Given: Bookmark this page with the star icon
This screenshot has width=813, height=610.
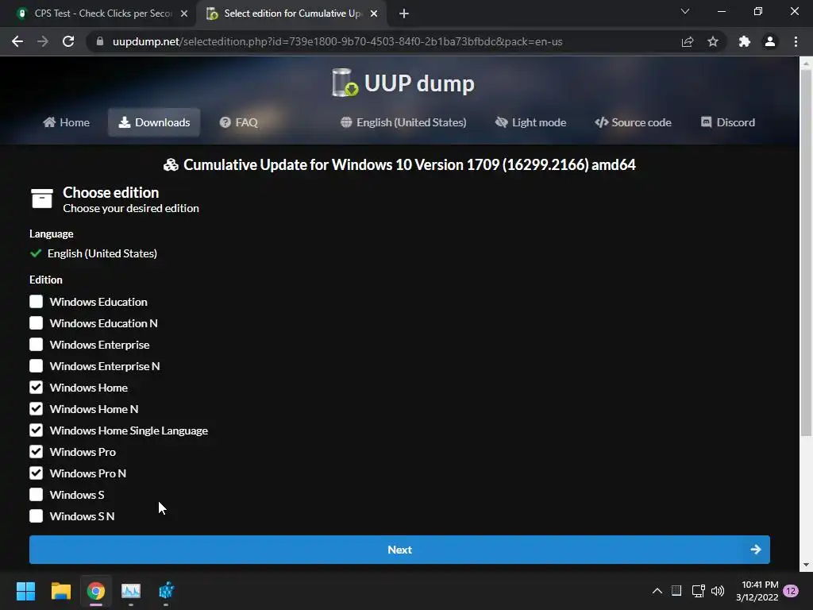Looking at the screenshot, I should pyautogui.click(x=713, y=41).
